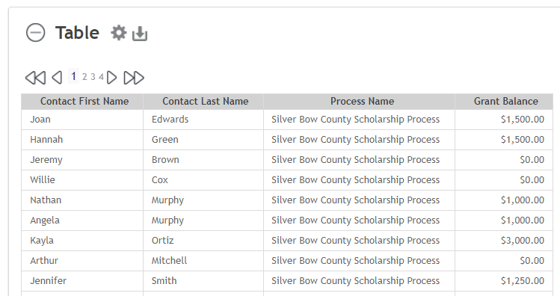Select the Joan Edwards first name cell
Screen dimensions: 560x296
click(82, 120)
